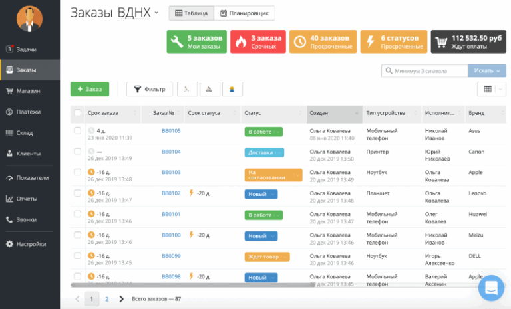Check the box for order BB0105
The image size is (511, 309).
(x=78, y=131)
